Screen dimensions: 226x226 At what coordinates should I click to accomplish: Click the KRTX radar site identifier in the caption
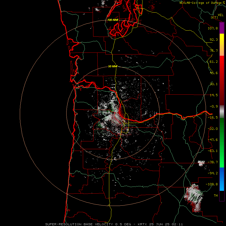143,224
